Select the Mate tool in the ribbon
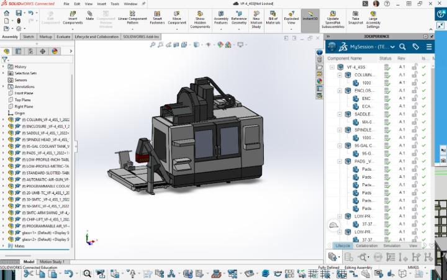Image resolution: width=447 pixels, height=280 pixels. [x=90, y=17]
